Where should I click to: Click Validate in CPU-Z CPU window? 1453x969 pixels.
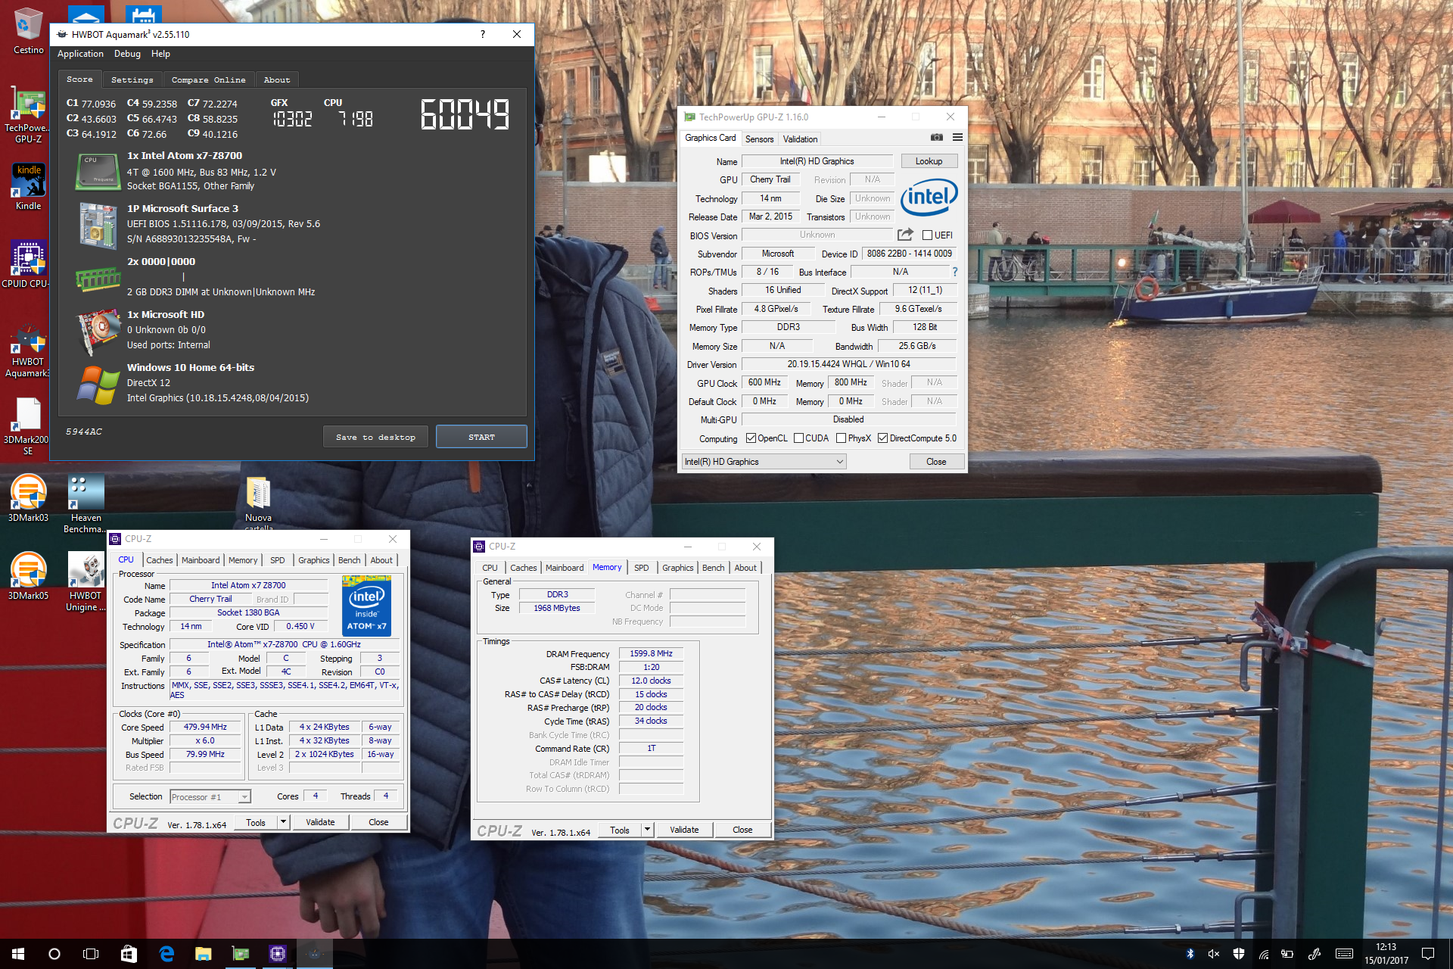(x=320, y=822)
